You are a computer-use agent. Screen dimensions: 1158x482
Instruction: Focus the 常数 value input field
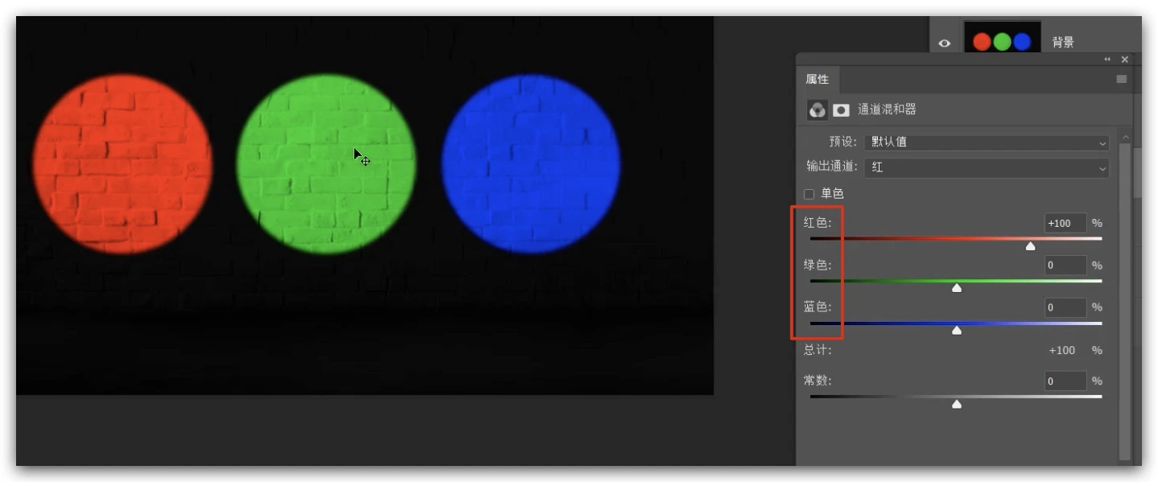1065,381
